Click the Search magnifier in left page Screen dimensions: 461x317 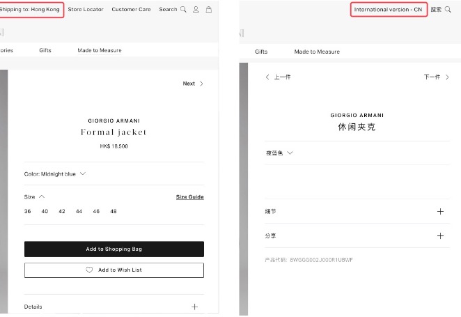tap(183, 10)
